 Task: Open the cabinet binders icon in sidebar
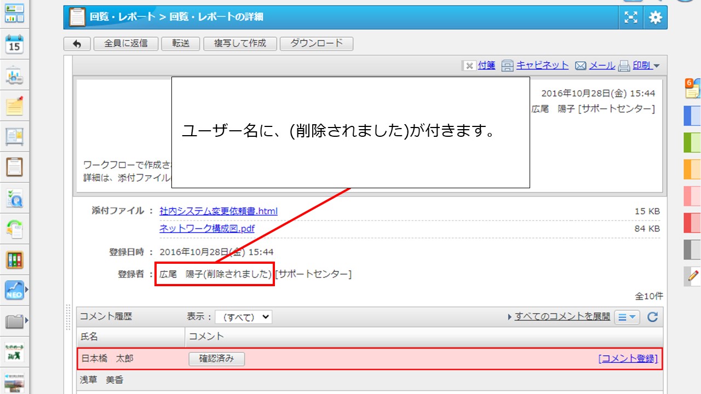click(14, 260)
